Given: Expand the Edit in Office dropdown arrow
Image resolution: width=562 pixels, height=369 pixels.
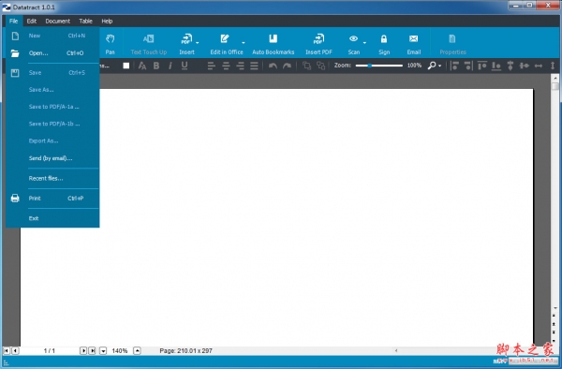Looking at the screenshot, I should [243, 43].
